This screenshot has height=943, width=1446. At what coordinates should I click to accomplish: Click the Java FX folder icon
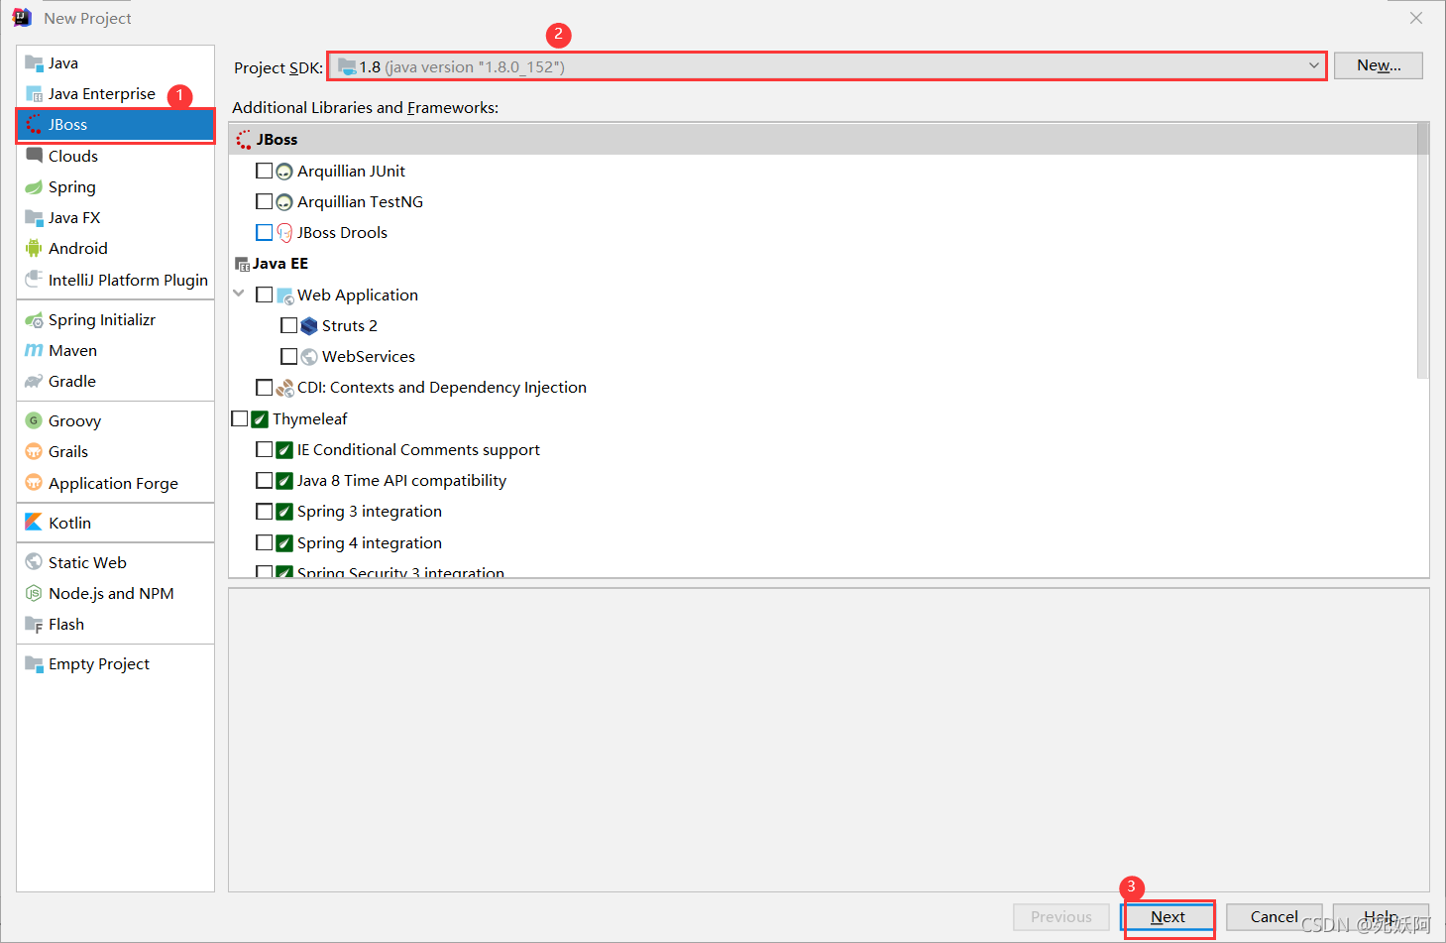click(34, 217)
